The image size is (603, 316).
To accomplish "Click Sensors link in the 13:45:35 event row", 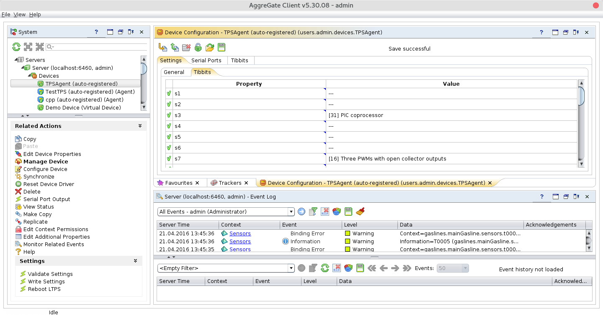I will click(x=240, y=249).
